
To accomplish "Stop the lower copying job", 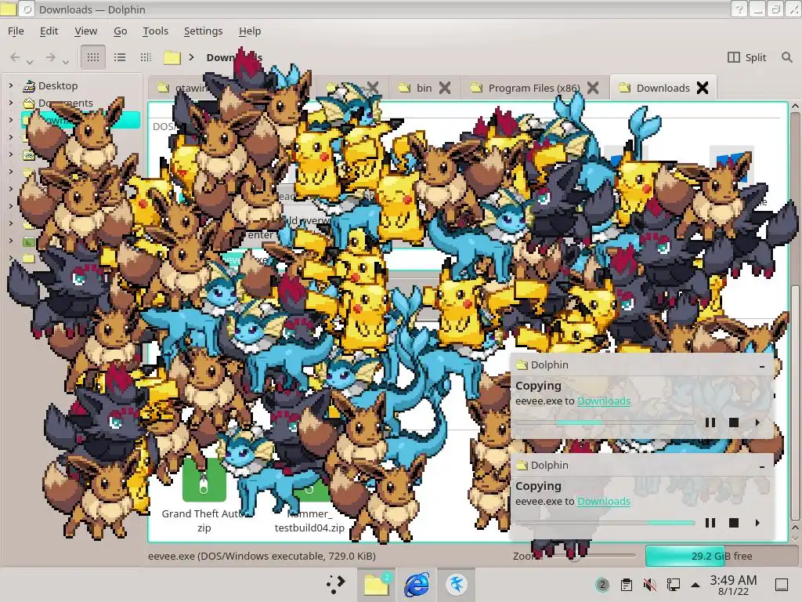I will tap(733, 523).
